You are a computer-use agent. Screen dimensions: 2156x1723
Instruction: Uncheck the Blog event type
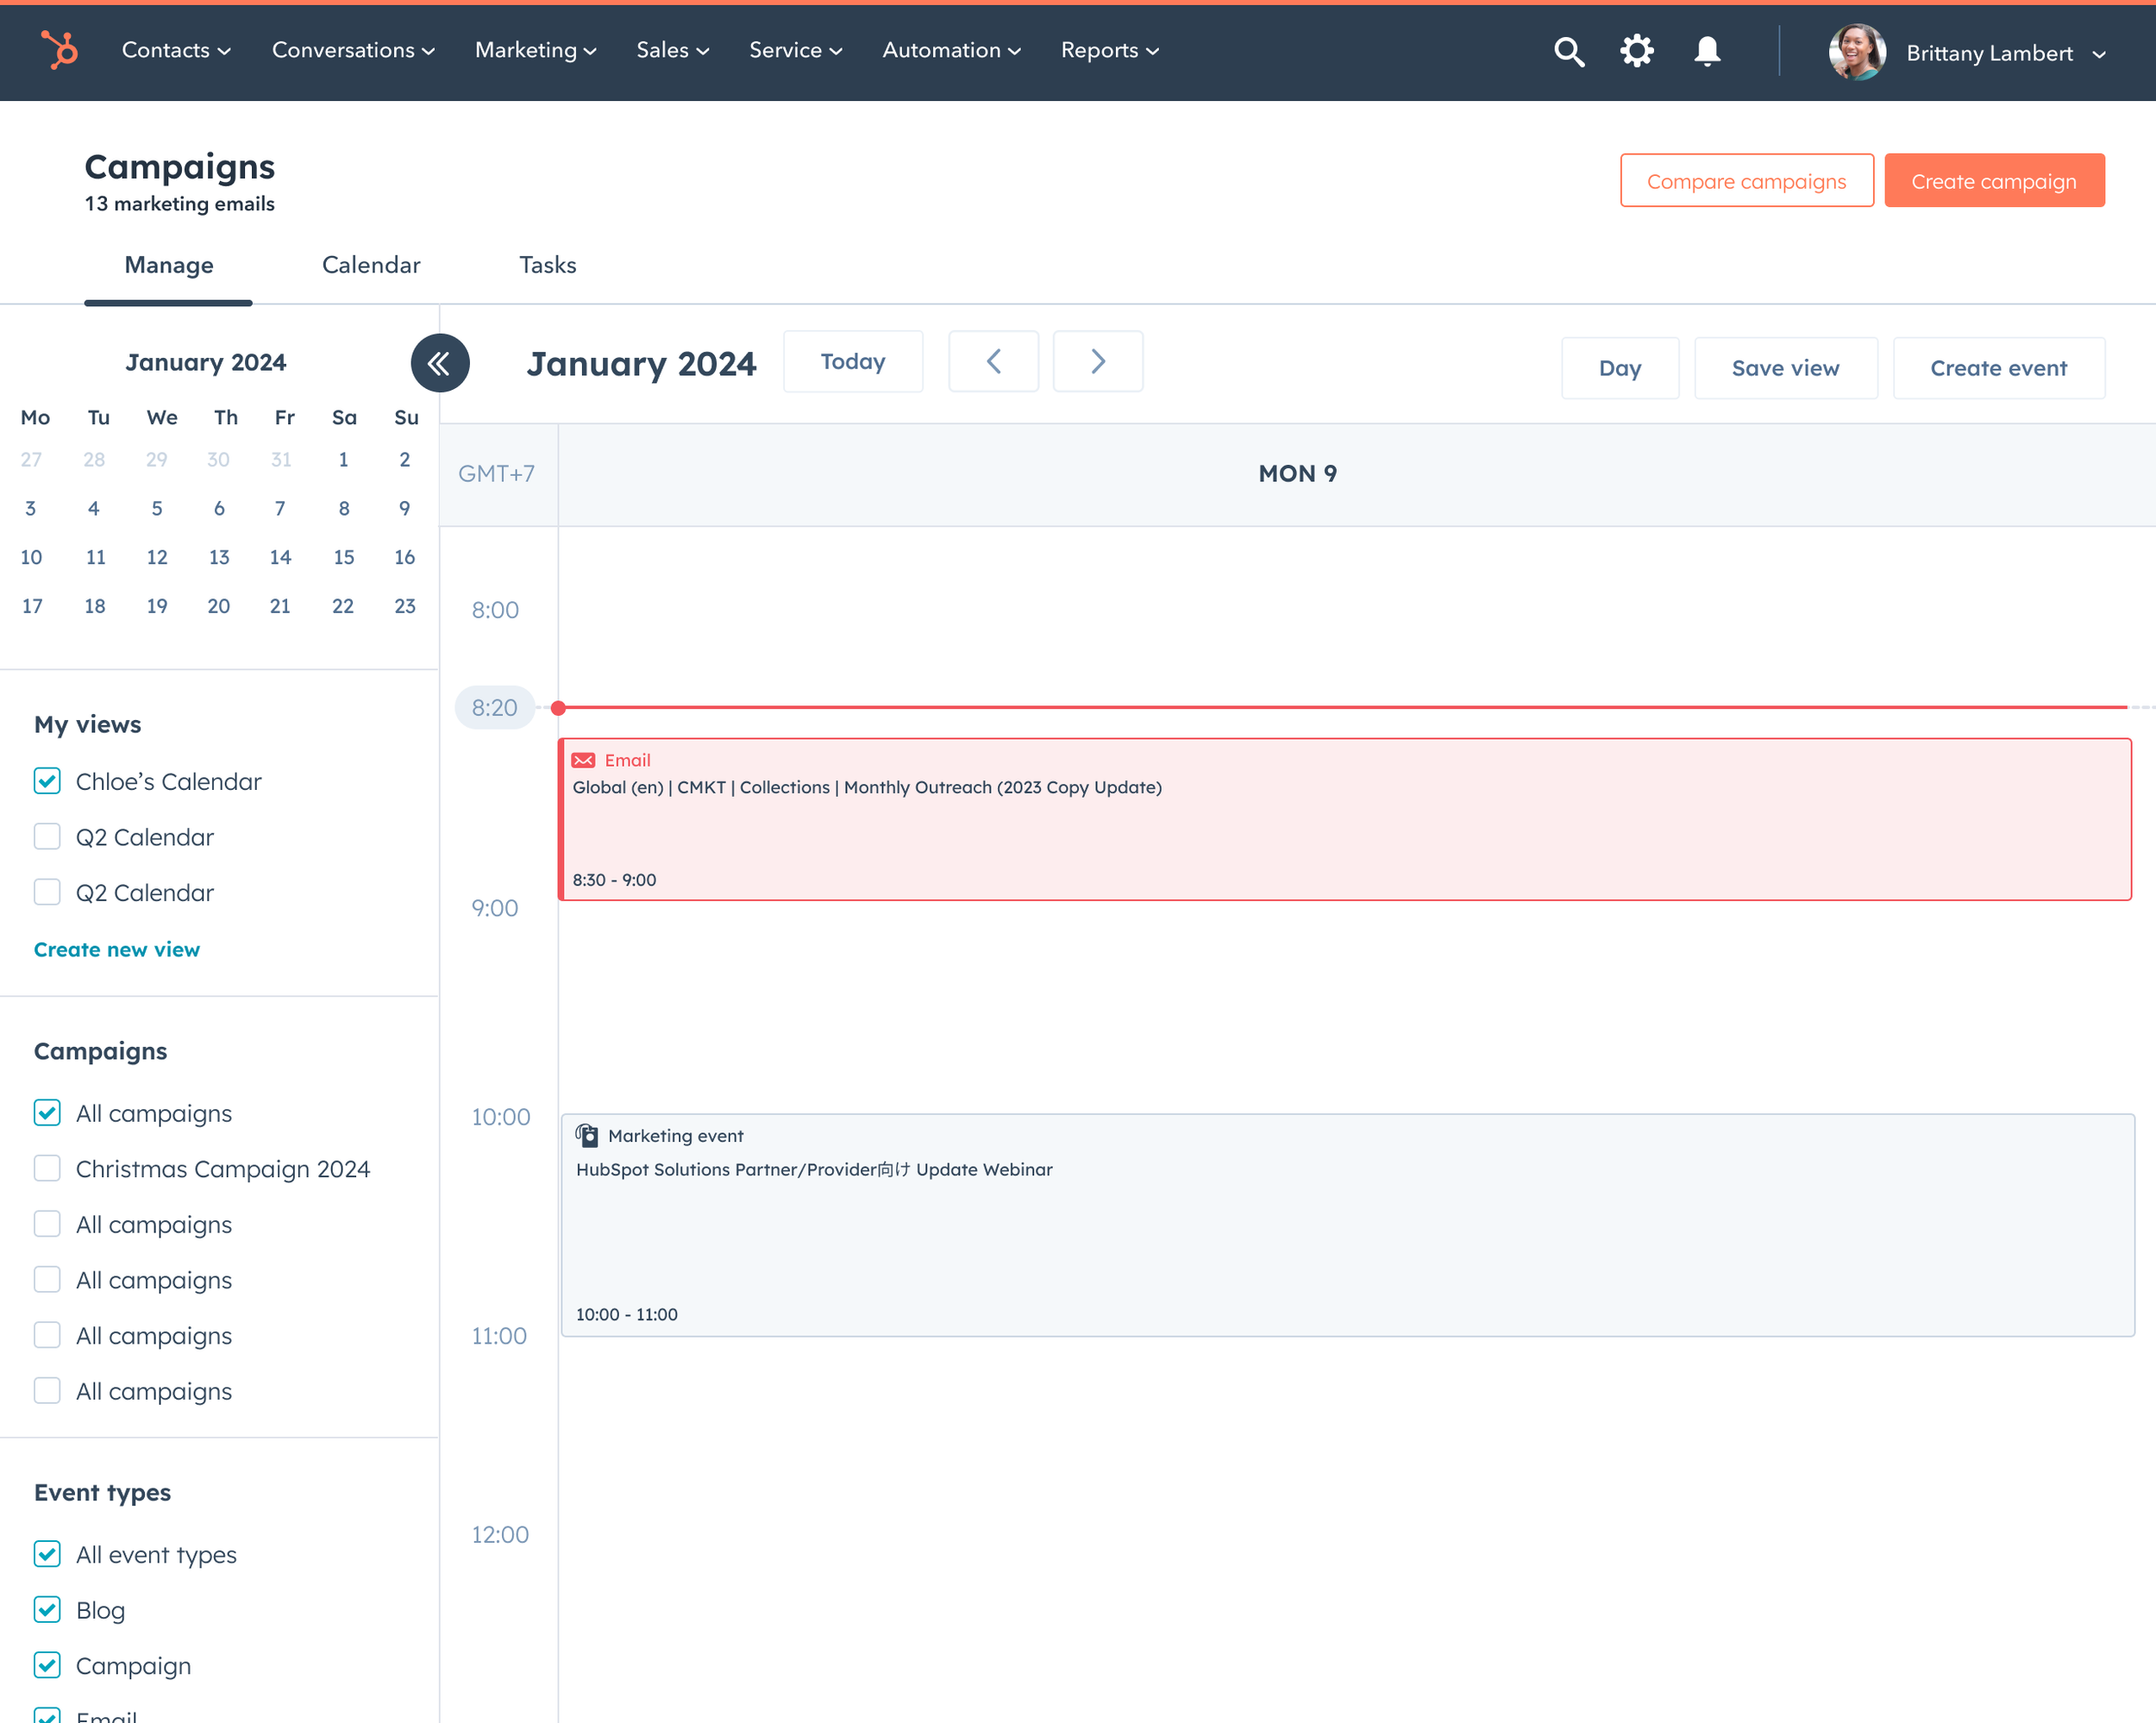(47, 1609)
